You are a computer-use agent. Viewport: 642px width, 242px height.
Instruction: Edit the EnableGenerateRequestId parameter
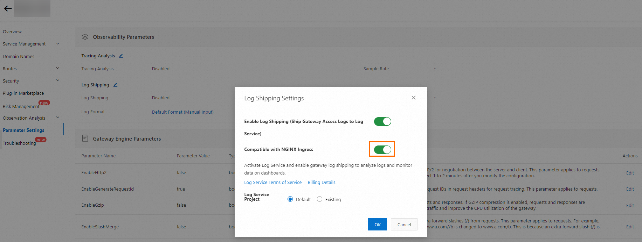point(630,189)
